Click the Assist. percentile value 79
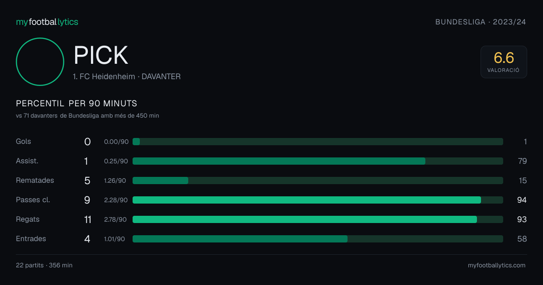Screen dimensions: 543x285 (522, 161)
